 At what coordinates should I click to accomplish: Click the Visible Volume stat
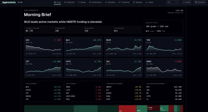pos(39,30)
